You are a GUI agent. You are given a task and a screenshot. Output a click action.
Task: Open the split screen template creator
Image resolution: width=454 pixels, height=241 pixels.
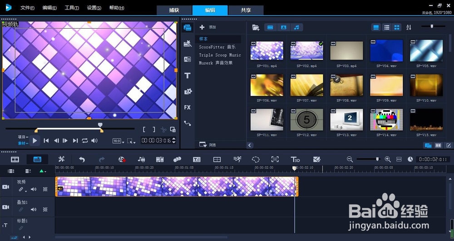pos(217,159)
